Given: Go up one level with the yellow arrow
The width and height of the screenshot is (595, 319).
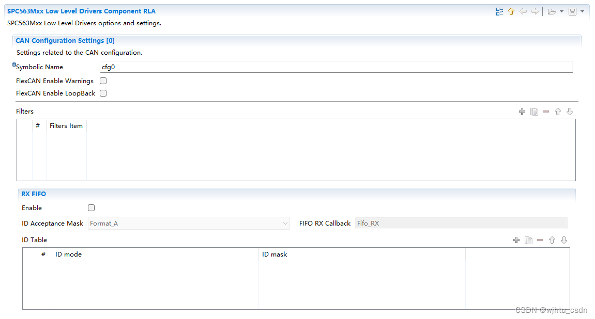Looking at the screenshot, I should 511,12.
